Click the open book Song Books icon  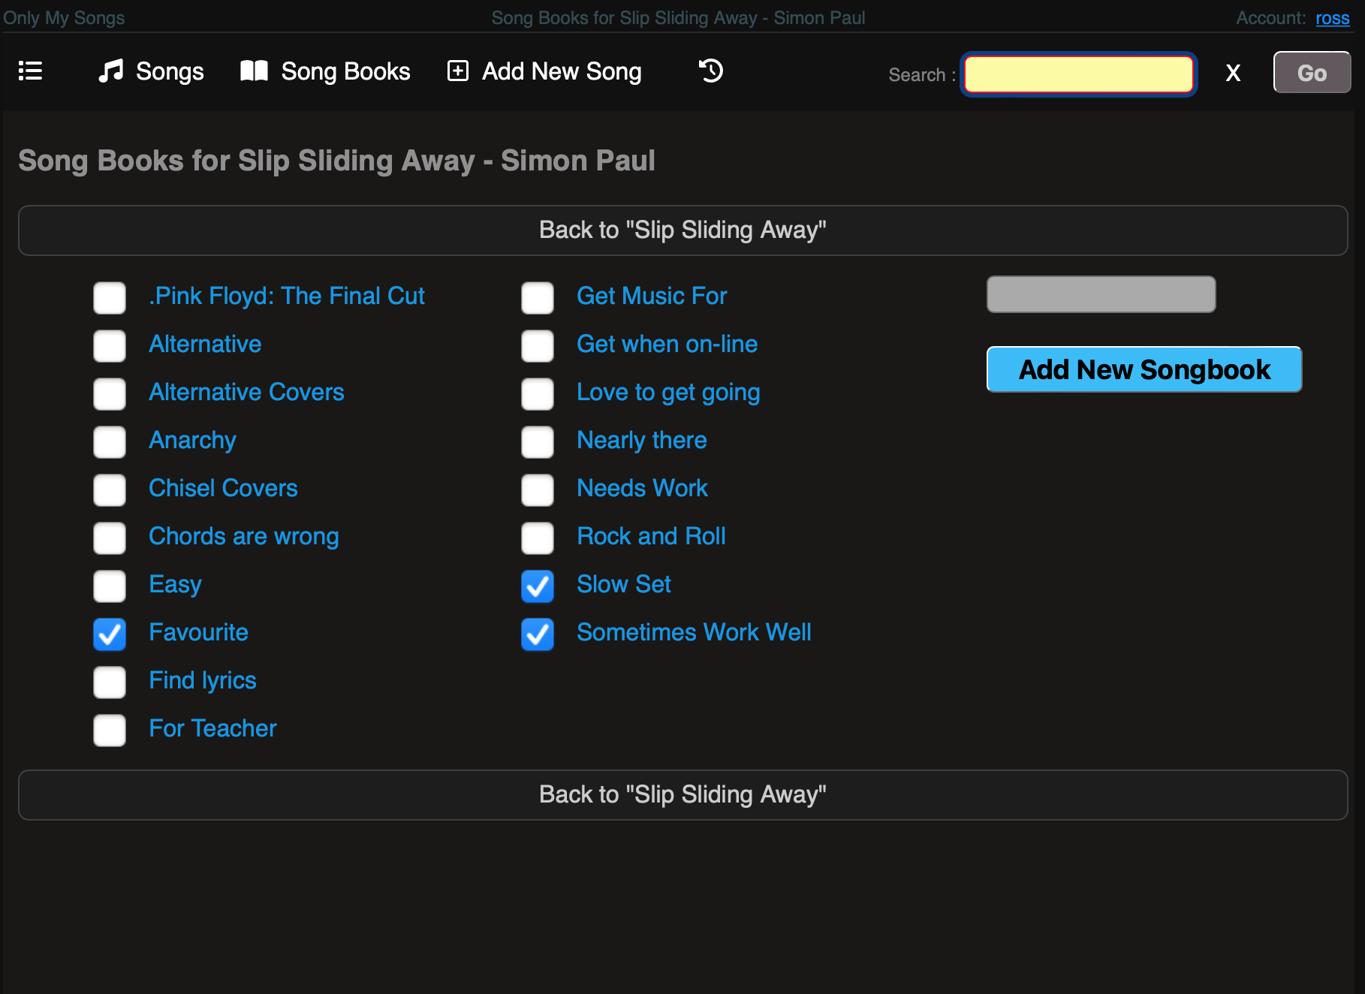pyautogui.click(x=254, y=71)
